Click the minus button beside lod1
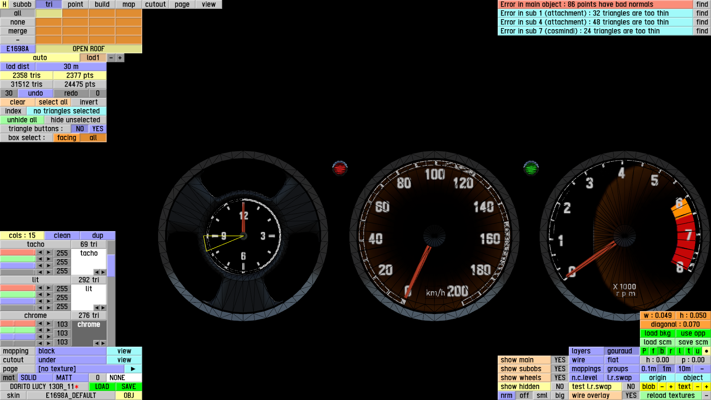Screen dimensions: 711x400 click(x=111, y=58)
